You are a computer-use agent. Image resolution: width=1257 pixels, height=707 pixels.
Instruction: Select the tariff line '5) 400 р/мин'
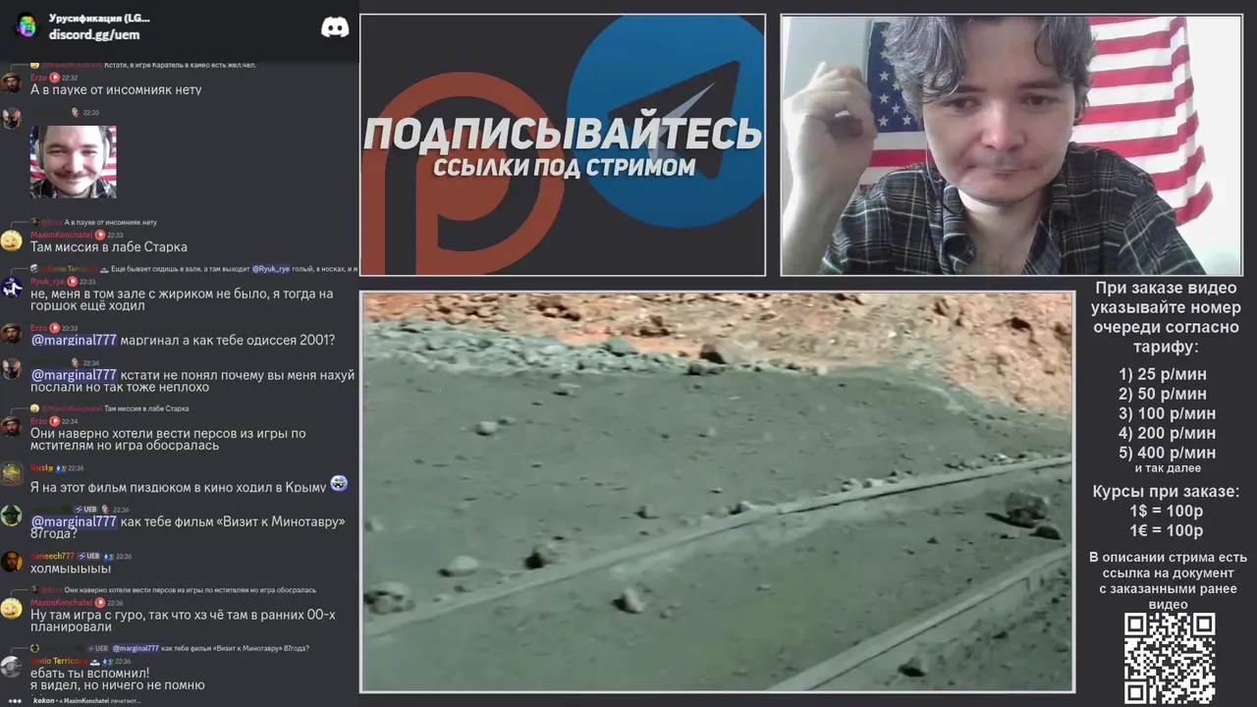pos(1167,453)
